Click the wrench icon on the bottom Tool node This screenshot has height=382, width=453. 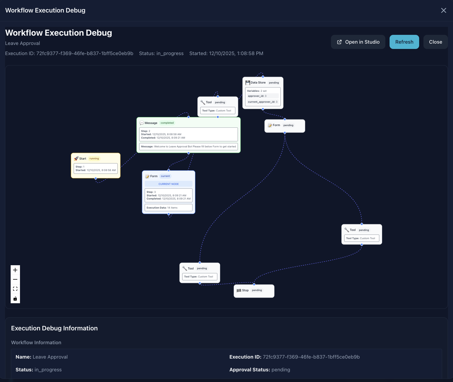tap(184, 268)
